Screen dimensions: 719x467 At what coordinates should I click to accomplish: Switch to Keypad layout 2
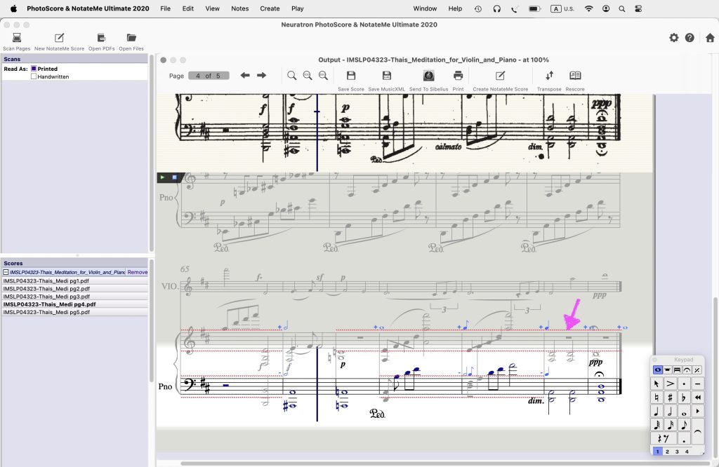(x=667, y=452)
